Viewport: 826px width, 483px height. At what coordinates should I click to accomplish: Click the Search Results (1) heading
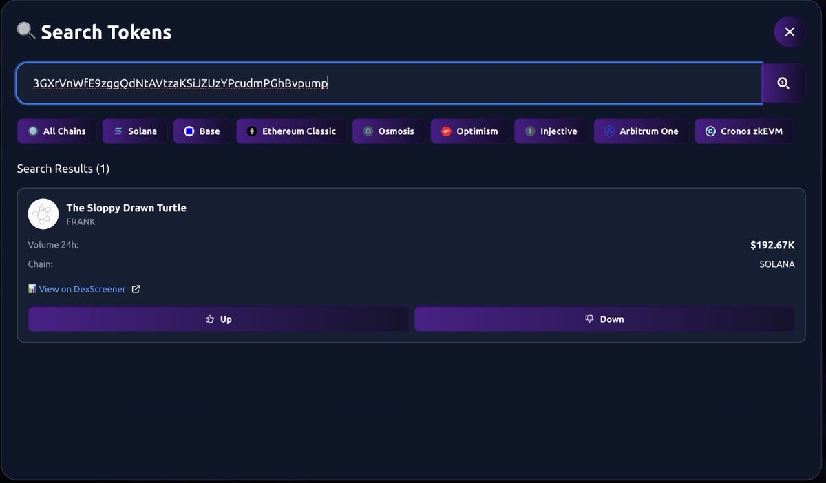coord(63,169)
